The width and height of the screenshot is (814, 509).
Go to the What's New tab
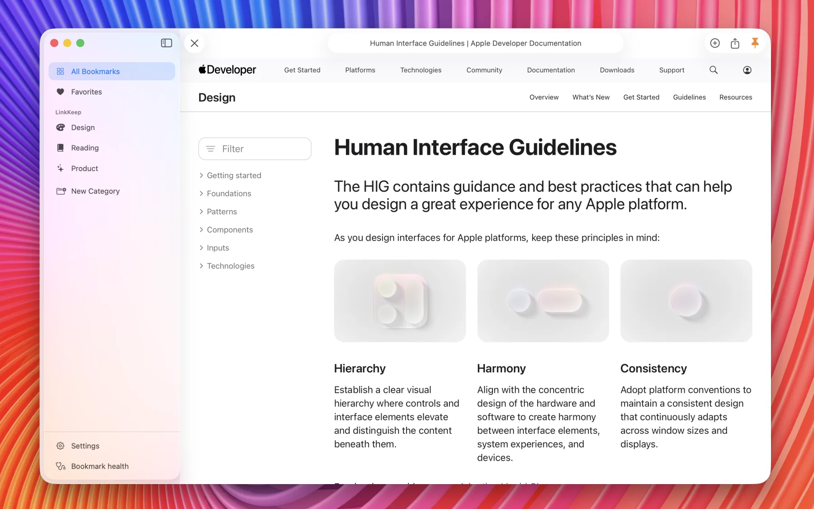pyautogui.click(x=591, y=97)
